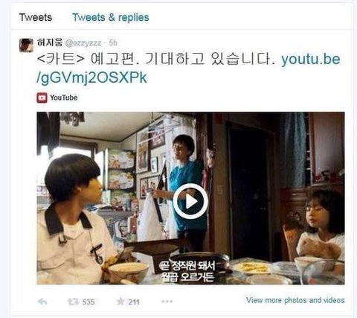Click the Korean subtitle caption in the video
Screen dimensions: 357x318
187,271
